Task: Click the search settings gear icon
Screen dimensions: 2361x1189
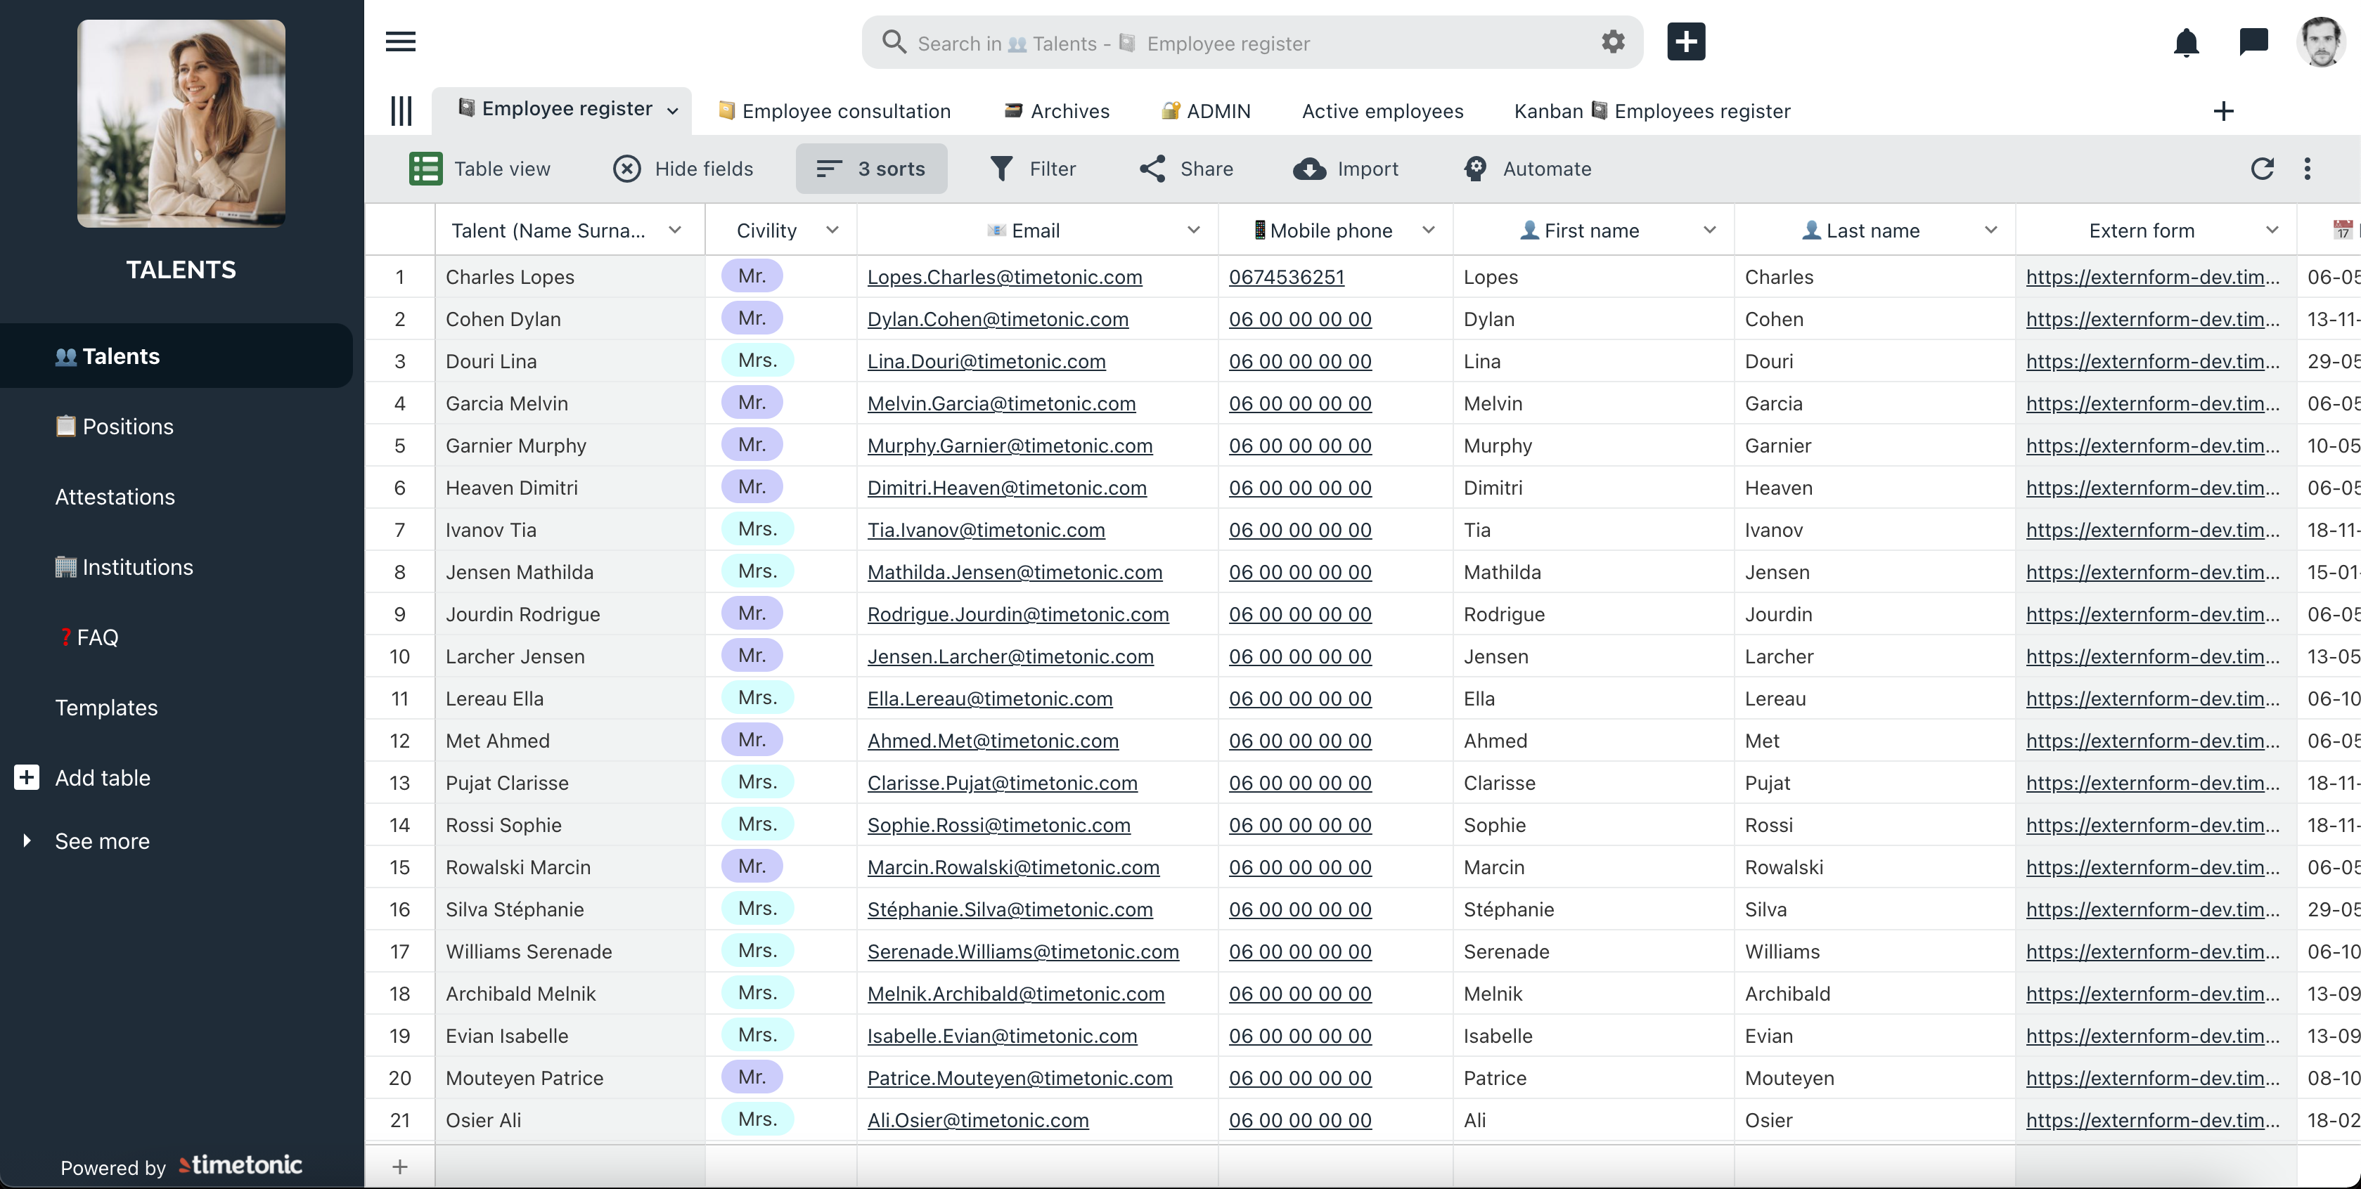Action: click(x=1612, y=42)
